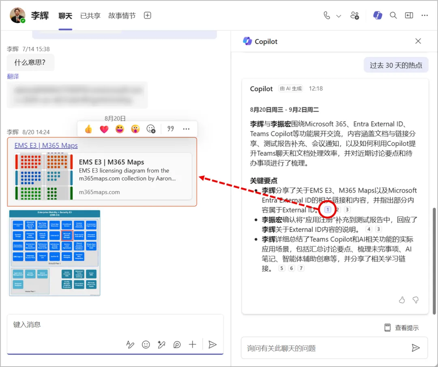Screen dimensions: 438x367
Task: Close the Copilot pane
Action: 418,41
